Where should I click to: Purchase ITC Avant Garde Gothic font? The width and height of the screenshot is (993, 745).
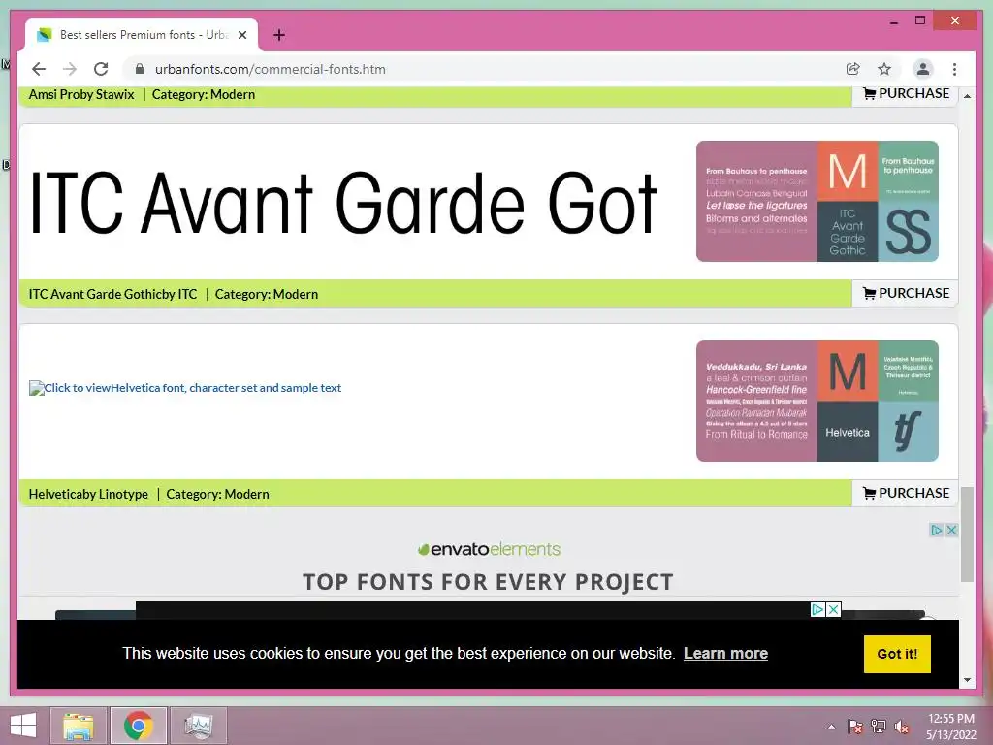click(x=906, y=293)
